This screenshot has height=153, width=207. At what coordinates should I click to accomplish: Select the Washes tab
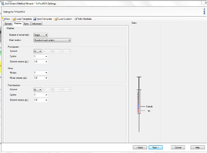coord(18,23)
